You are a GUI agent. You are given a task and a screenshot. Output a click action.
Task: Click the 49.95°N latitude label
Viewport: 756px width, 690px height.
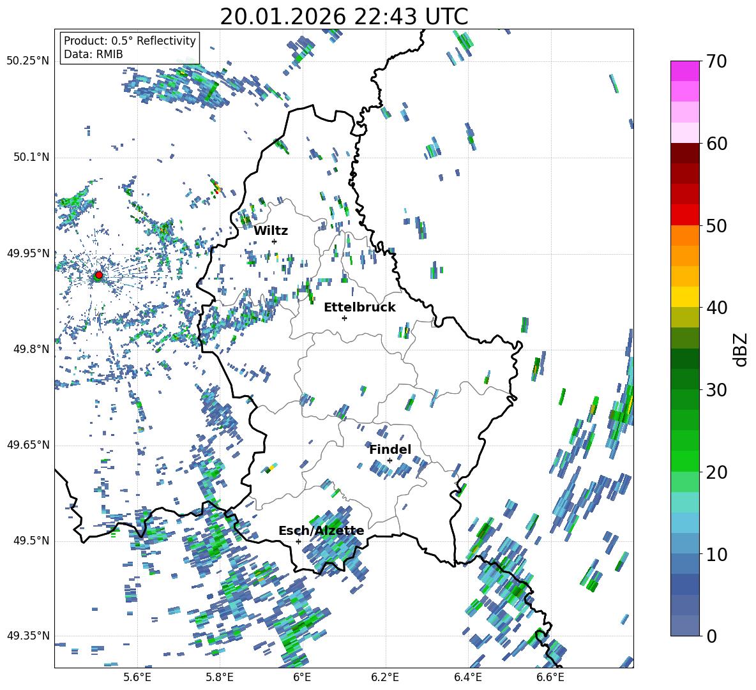coord(28,253)
